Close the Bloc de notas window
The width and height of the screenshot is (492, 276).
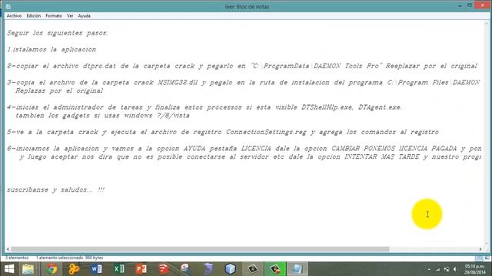tap(483, 5)
